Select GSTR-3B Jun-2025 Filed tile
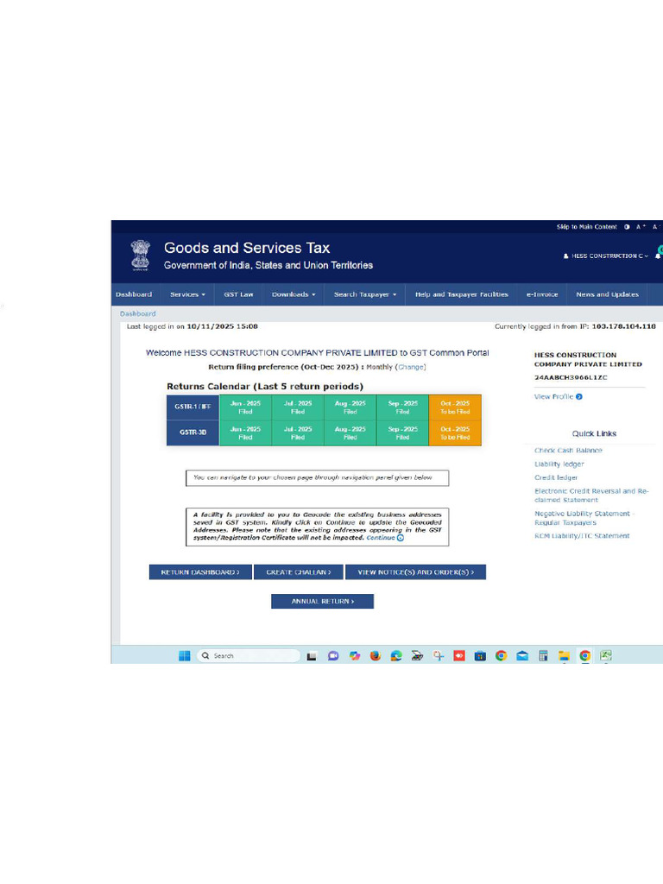This screenshot has height=884, width=663. pyautogui.click(x=245, y=433)
